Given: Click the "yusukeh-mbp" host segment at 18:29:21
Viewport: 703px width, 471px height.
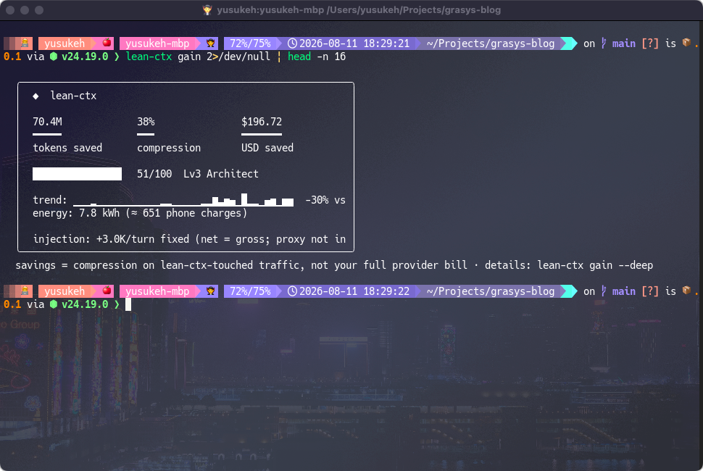Looking at the screenshot, I should (157, 43).
